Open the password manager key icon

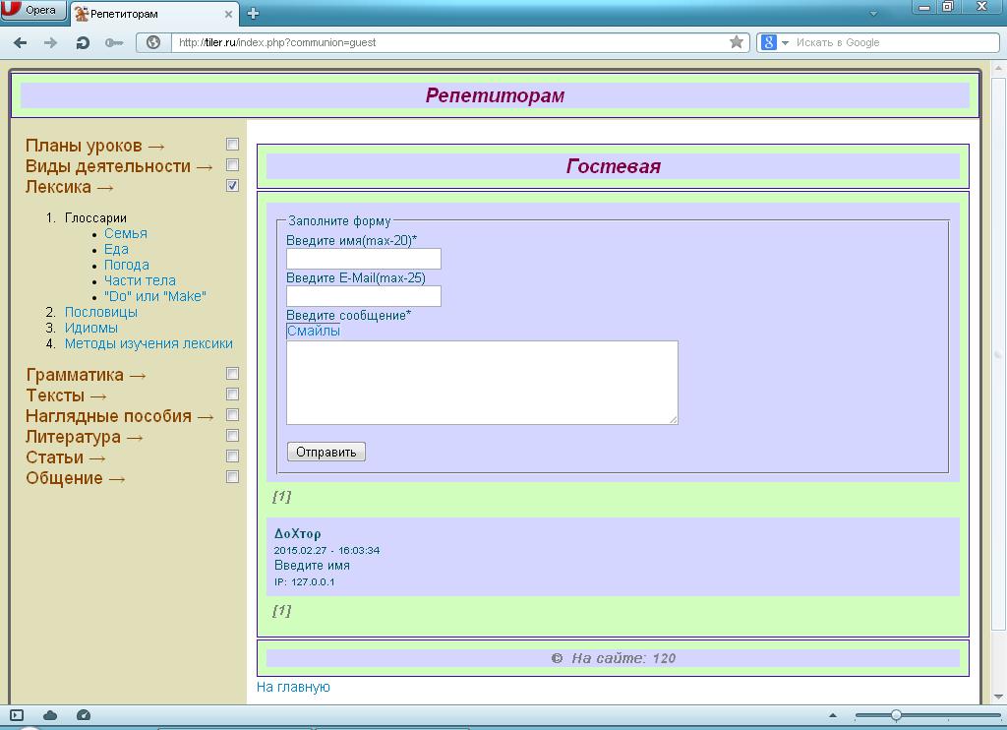click(114, 42)
